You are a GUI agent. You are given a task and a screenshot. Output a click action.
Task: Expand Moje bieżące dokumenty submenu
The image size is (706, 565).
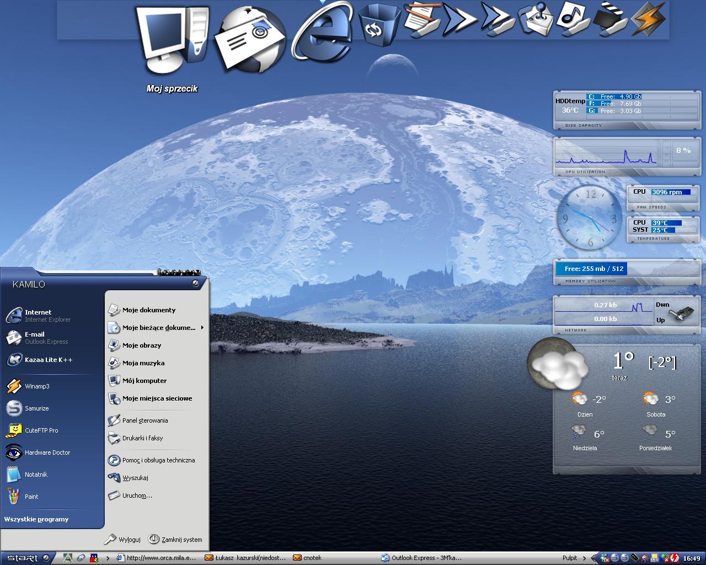[156, 328]
